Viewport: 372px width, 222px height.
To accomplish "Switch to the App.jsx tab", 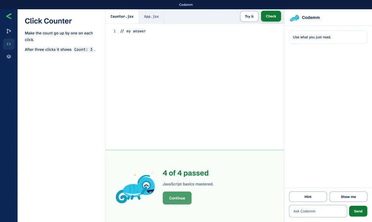I will point(152,17).
